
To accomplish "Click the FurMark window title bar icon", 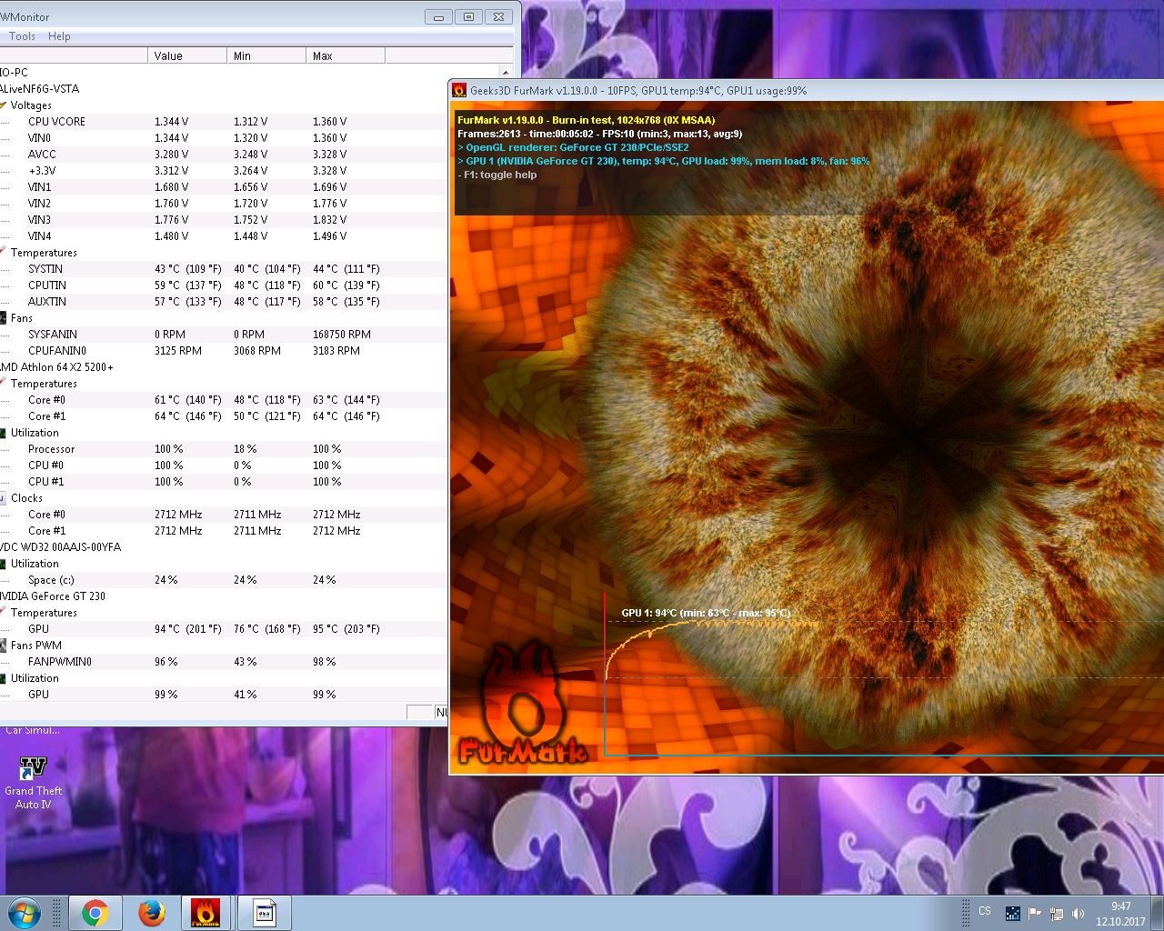I will [x=460, y=90].
